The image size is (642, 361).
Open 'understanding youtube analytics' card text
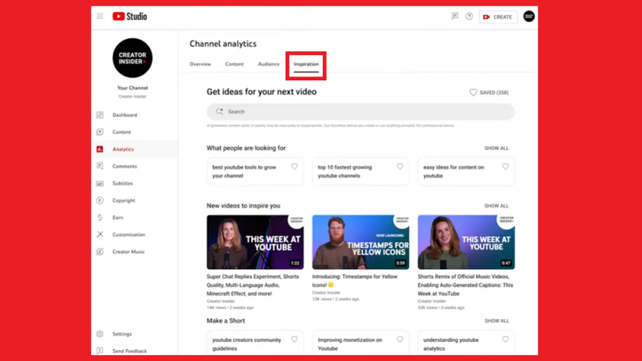point(451,344)
